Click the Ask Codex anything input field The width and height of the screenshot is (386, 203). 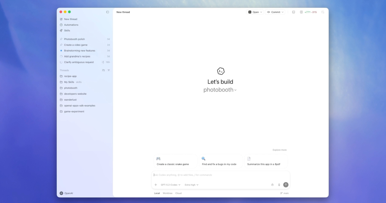(219, 175)
